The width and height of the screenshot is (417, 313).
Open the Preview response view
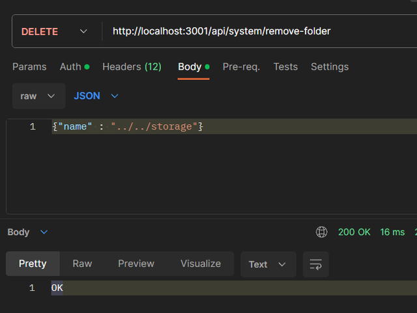click(x=136, y=264)
